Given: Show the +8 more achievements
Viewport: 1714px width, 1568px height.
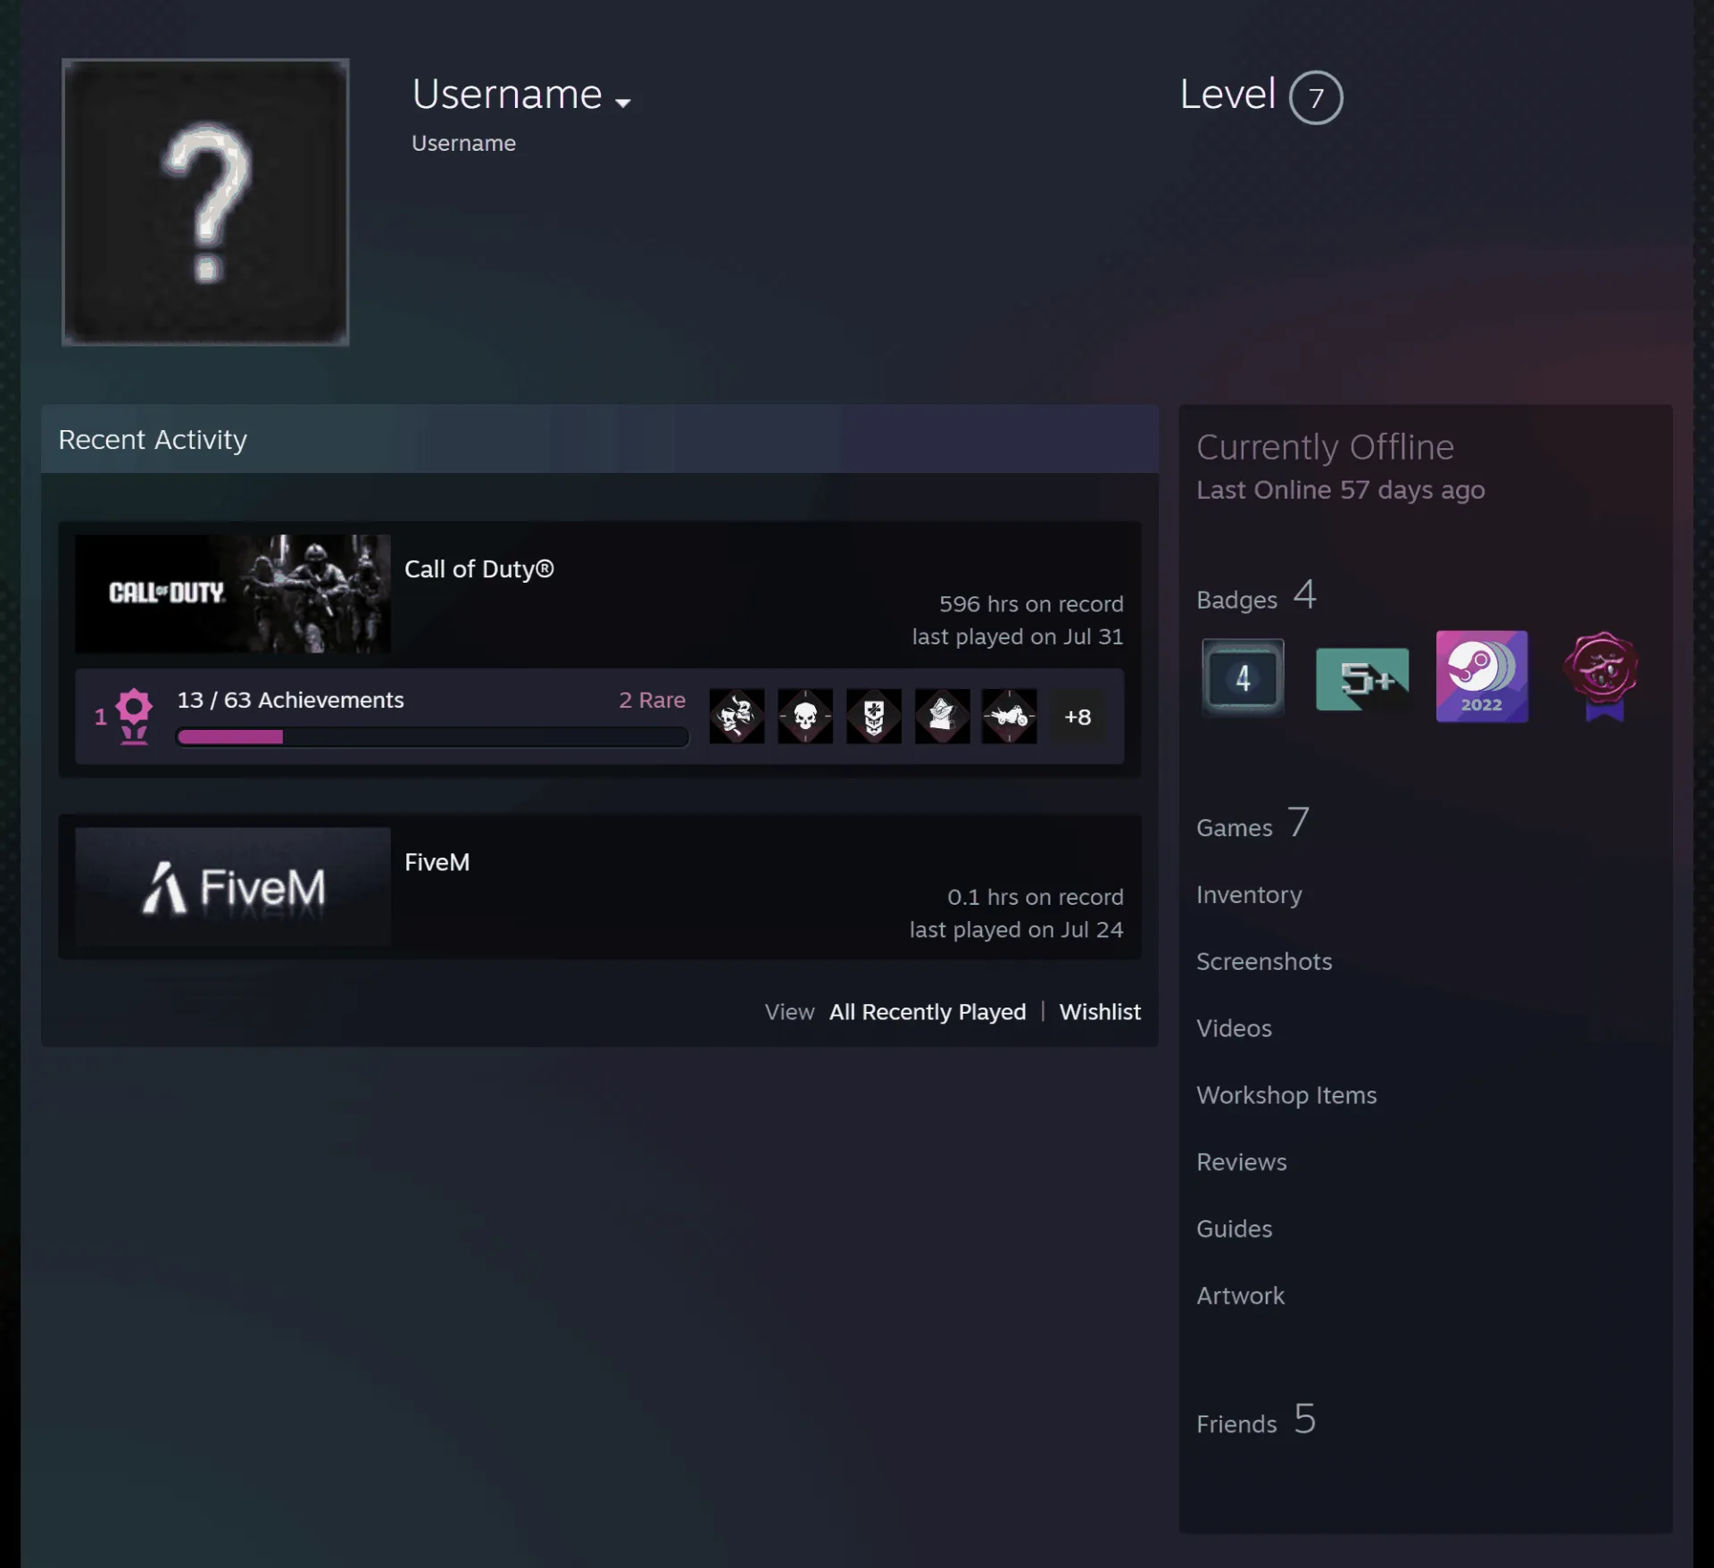Looking at the screenshot, I should pos(1077,717).
